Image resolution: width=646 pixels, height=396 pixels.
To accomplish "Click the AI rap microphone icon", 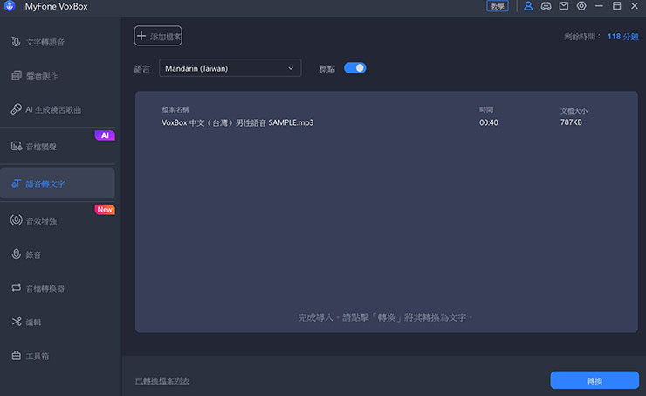I will click(x=16, y=109).
